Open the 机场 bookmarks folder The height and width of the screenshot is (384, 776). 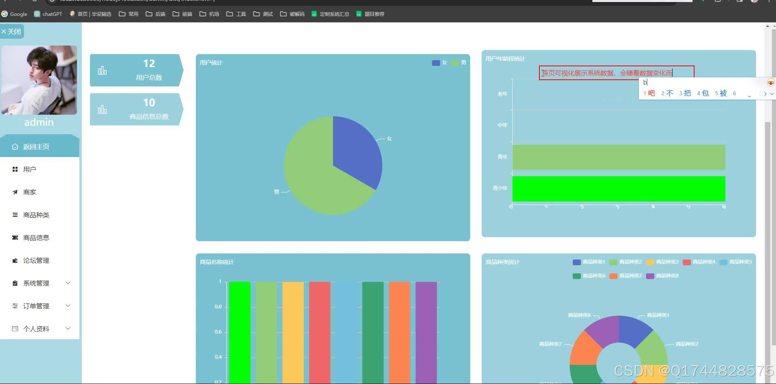click(x=209, y=14)
